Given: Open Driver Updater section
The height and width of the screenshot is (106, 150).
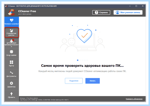Looking at the screenshot, I should (11, 53).
